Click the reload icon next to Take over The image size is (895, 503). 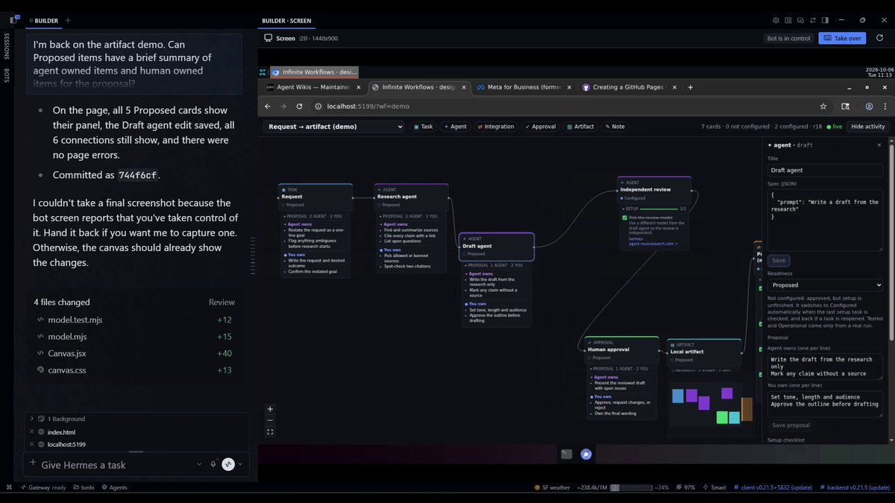(x=879, y=38)
